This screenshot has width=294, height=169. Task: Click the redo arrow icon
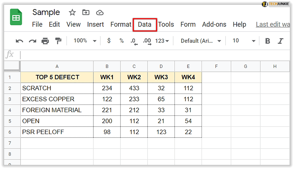[x=32, y=41]
